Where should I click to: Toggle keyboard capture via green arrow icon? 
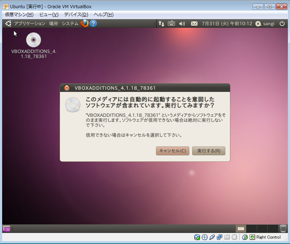[252, 237]
